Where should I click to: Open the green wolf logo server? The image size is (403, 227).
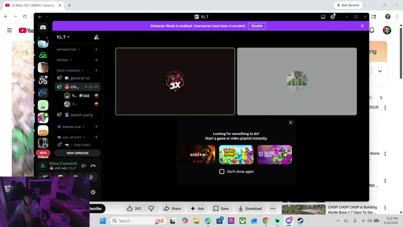pos(43,55)
